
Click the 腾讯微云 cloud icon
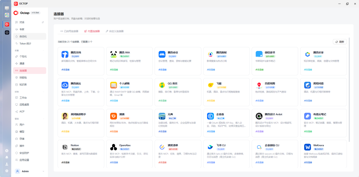[65, 85]
